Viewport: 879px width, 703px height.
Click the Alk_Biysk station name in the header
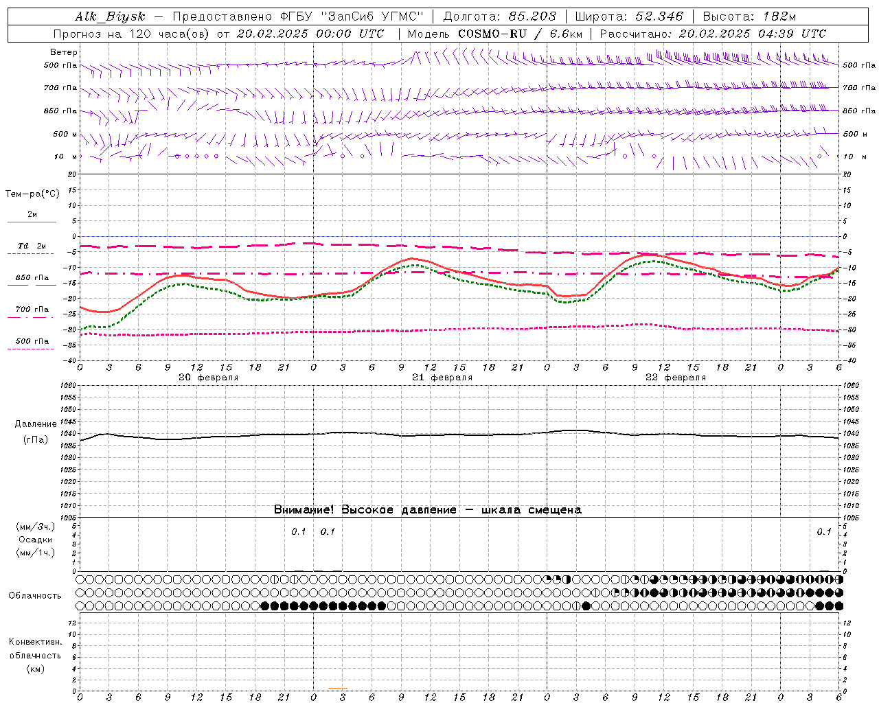[x=110, y=16]
